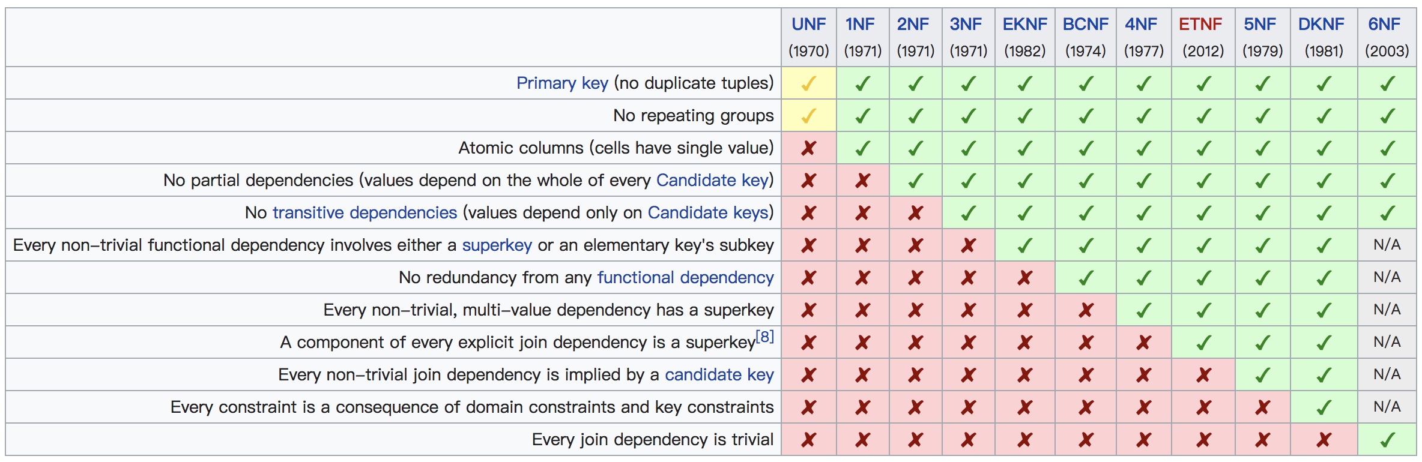1422x462 pixels.
Task: Follow the 3NF header link
Action: (966, 25)
